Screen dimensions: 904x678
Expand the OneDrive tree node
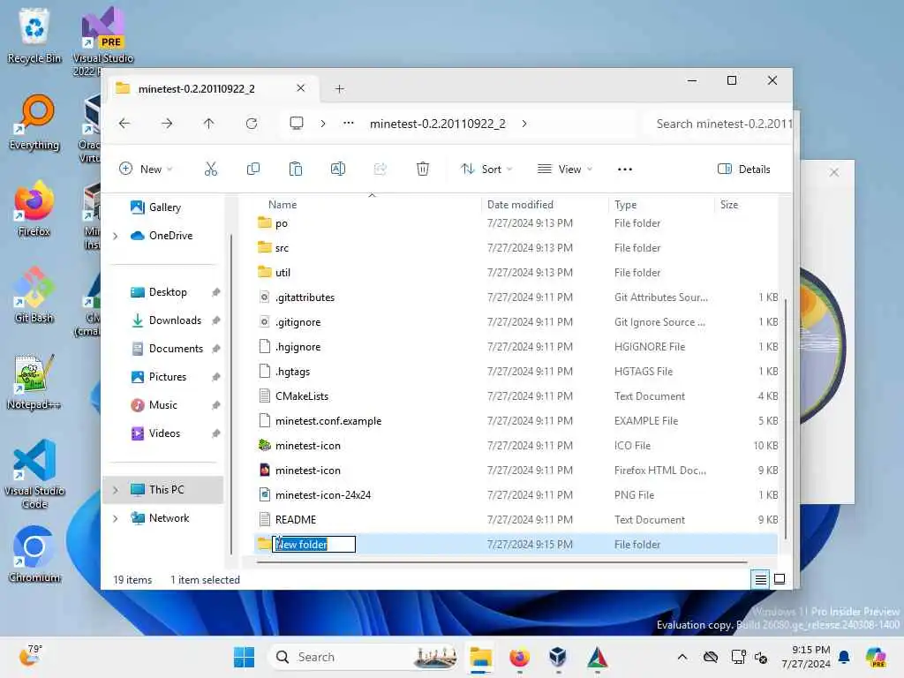116,236
